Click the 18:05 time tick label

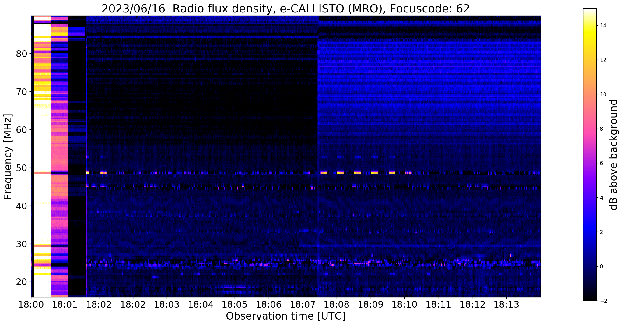(235, 304)
